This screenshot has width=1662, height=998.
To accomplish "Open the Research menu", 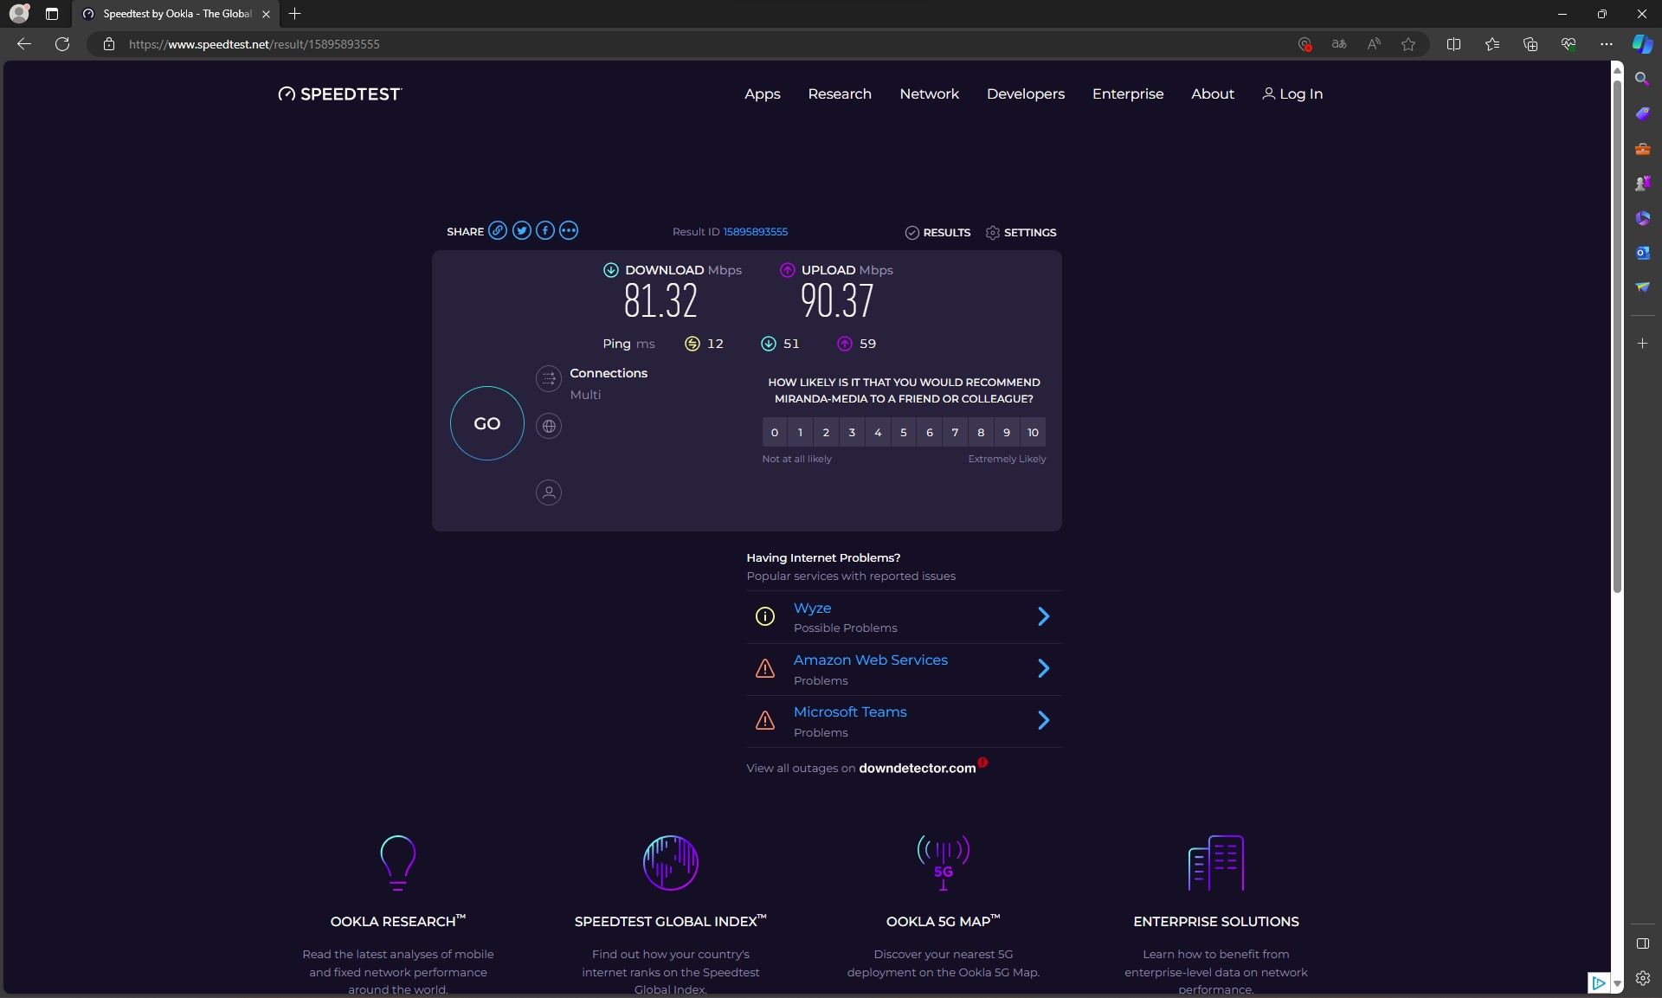I will point(840,93).
